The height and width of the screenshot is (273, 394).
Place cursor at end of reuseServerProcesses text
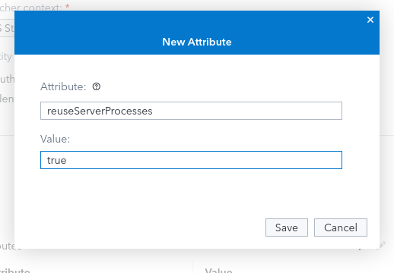coord(153,111)
